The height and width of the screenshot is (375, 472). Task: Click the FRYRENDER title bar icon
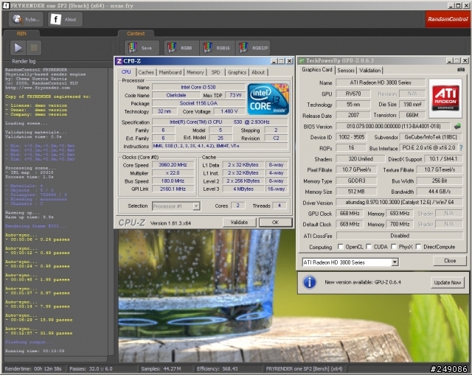tap(6, 5)
